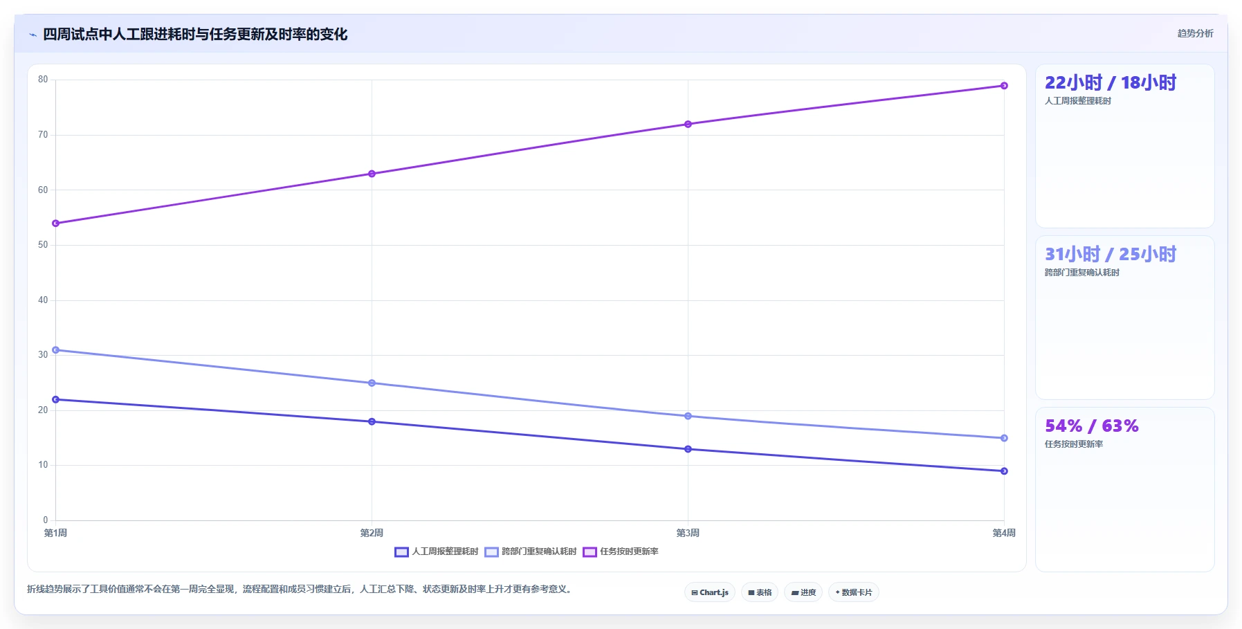Click the 人工周报整理耗时 card label
This screenshot has height=629, width=1242.
pos(1078,101)
